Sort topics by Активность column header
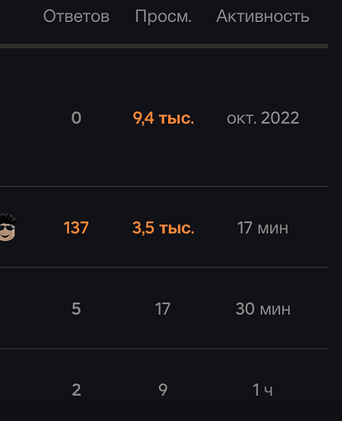 [x=263, y=16]
